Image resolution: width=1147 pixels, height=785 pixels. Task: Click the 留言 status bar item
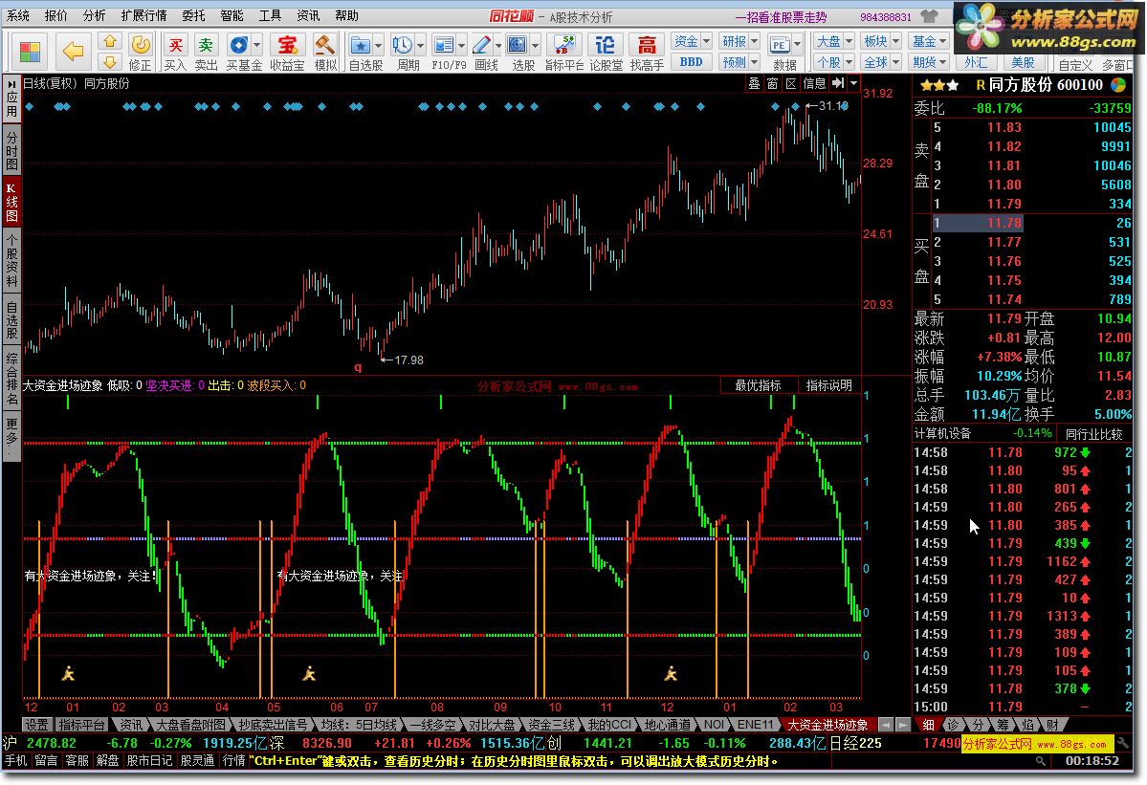click(x=45, y=761)
